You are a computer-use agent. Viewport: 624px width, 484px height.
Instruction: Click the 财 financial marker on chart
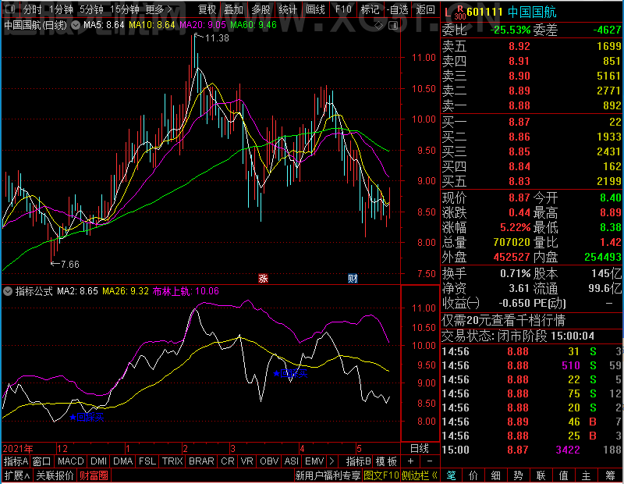(x=353, y=278)
